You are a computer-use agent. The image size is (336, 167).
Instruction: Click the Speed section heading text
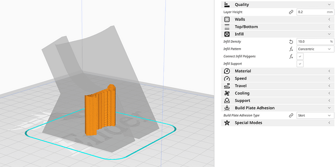point(241,78)
